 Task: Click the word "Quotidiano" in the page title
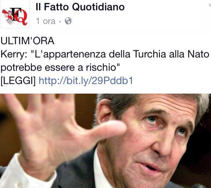click(98, 7)
